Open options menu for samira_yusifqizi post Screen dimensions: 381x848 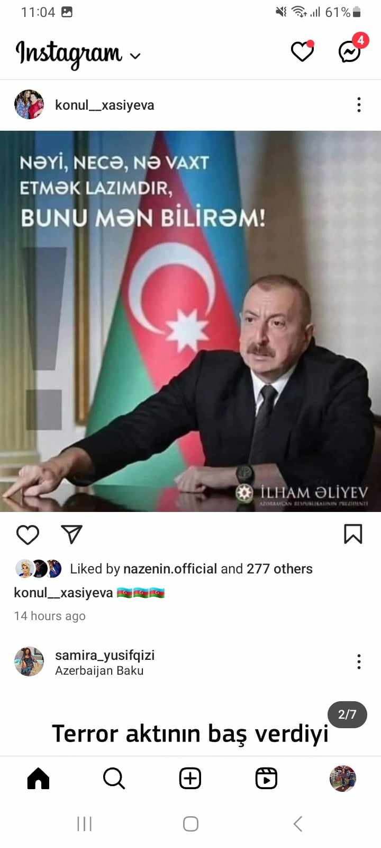coord(359,661)
